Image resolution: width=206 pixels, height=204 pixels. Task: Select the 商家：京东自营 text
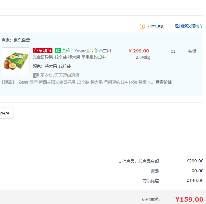tap(16, 40)
